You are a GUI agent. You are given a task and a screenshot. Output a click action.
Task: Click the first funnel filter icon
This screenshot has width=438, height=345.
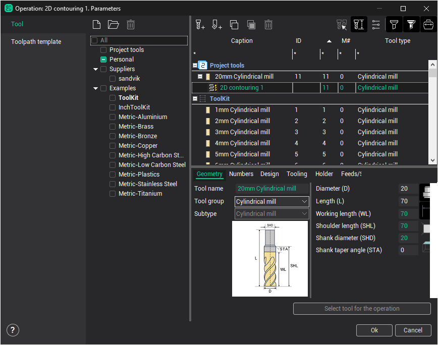(394, 24)
